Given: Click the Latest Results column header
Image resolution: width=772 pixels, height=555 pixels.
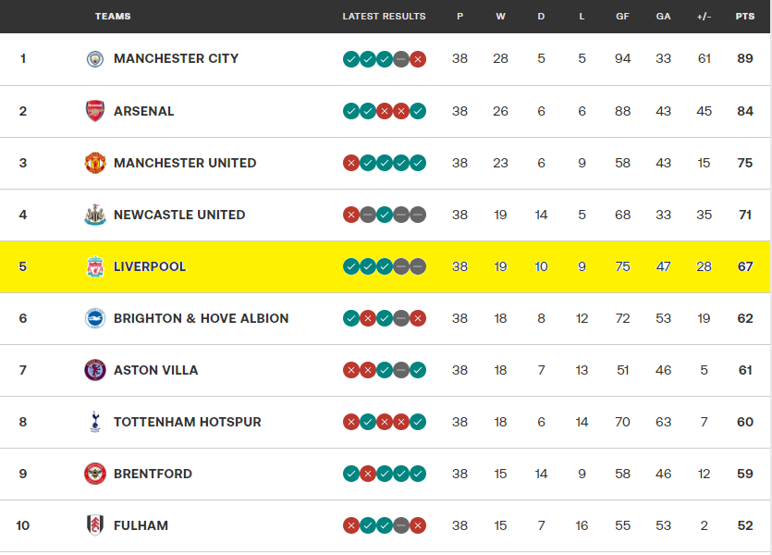Looking at the screenshot, I should (x=384, y=17).
